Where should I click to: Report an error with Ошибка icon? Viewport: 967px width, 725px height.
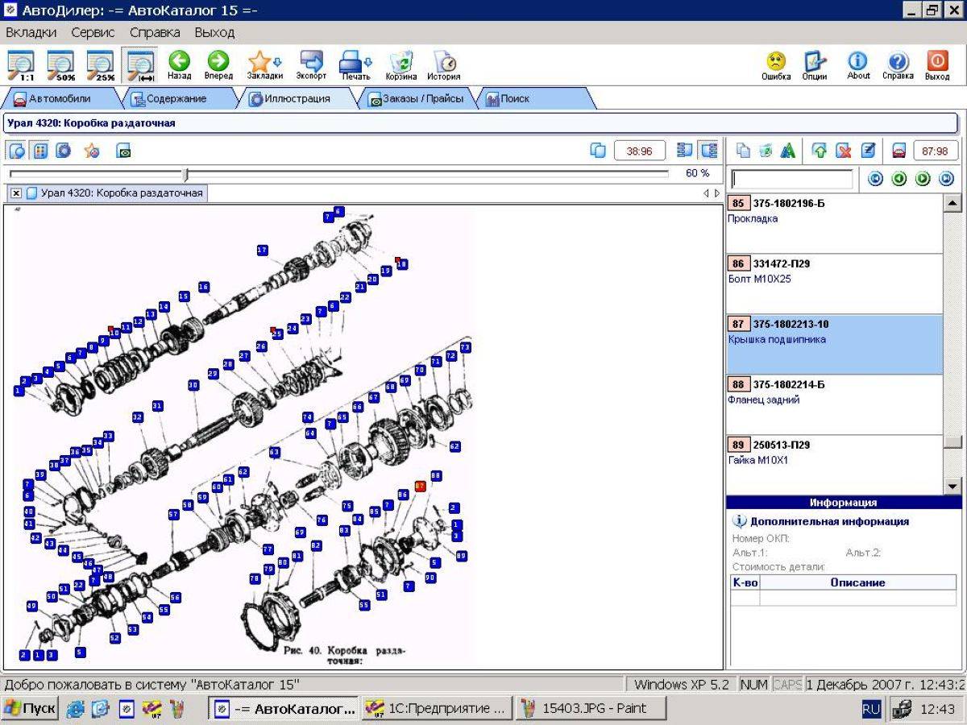(x=776, y=66)
